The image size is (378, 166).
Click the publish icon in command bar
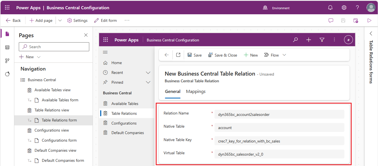(x=356, y=20)
